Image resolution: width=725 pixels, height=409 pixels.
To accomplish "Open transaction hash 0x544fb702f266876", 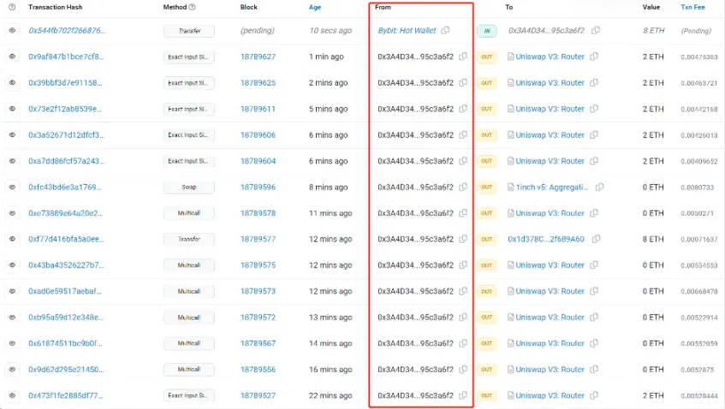I will pos(67,31).
